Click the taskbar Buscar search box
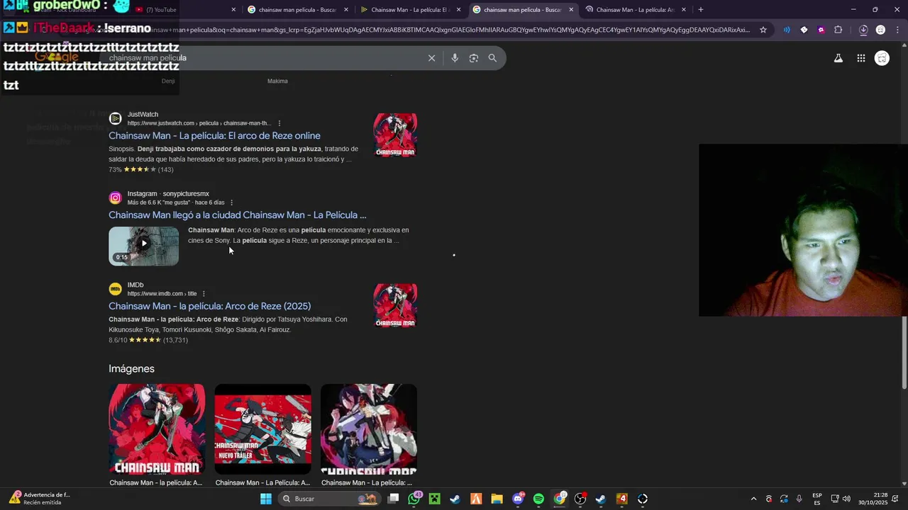The height and width of the screenshot is (510, 908). click(328, 499)
